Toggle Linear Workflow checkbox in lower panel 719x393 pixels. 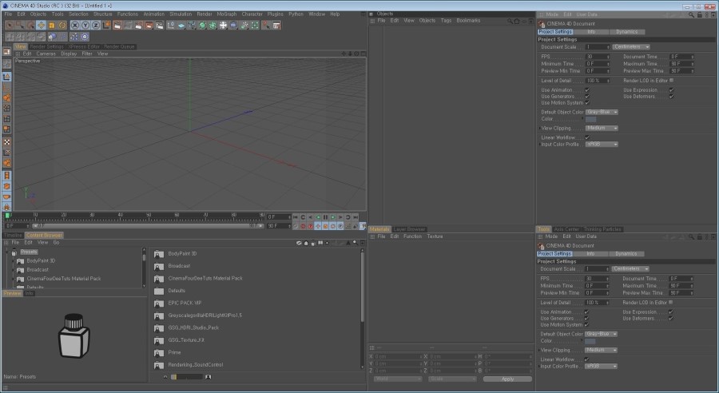(x=586, y=359)
